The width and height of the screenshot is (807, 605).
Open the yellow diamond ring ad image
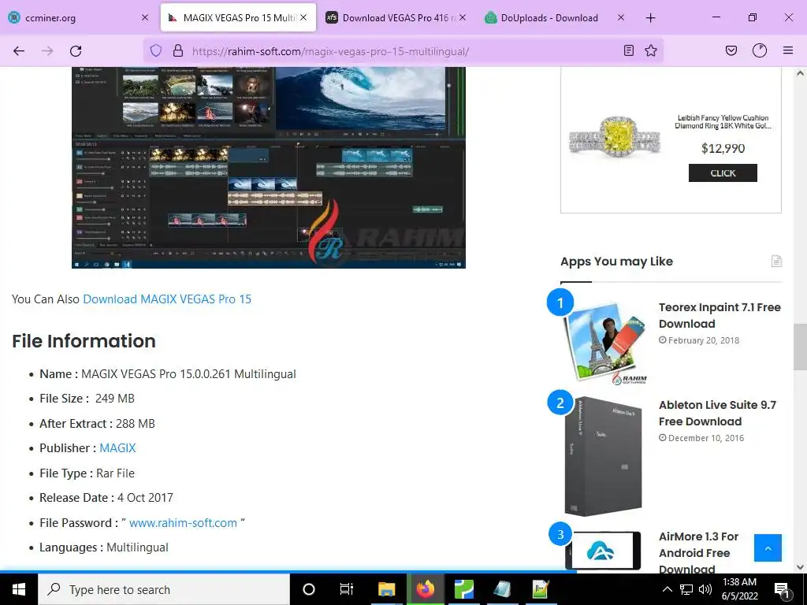tap(615, 135)
